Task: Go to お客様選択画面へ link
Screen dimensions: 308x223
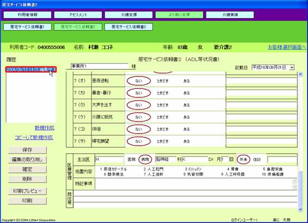Action: tap(287, 47)
